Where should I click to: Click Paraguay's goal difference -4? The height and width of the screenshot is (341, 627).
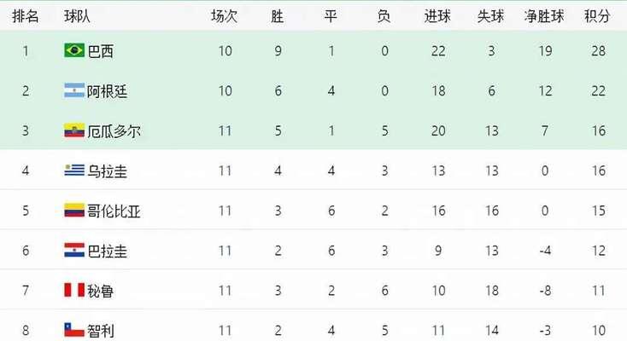click(545, 251)
